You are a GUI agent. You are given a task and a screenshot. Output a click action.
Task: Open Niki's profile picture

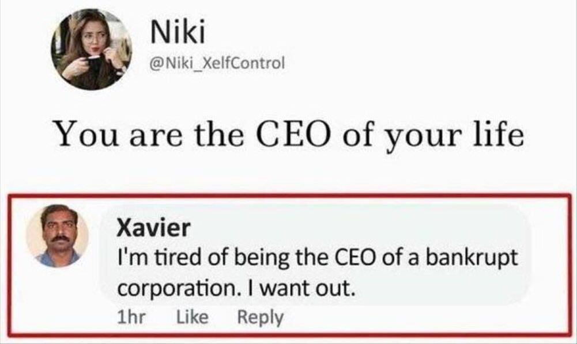[x=92, y=49]
